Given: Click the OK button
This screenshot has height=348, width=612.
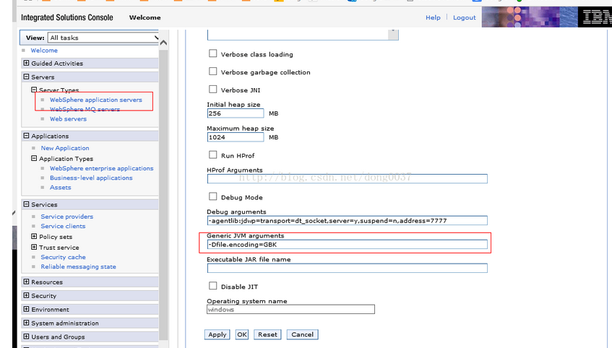Looking at the screenshot, I should (242, 335).
